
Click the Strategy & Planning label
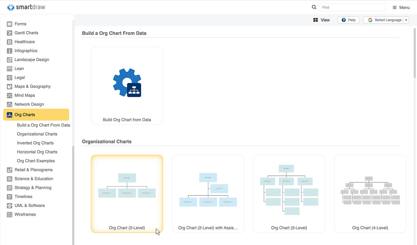pos(33,188)
